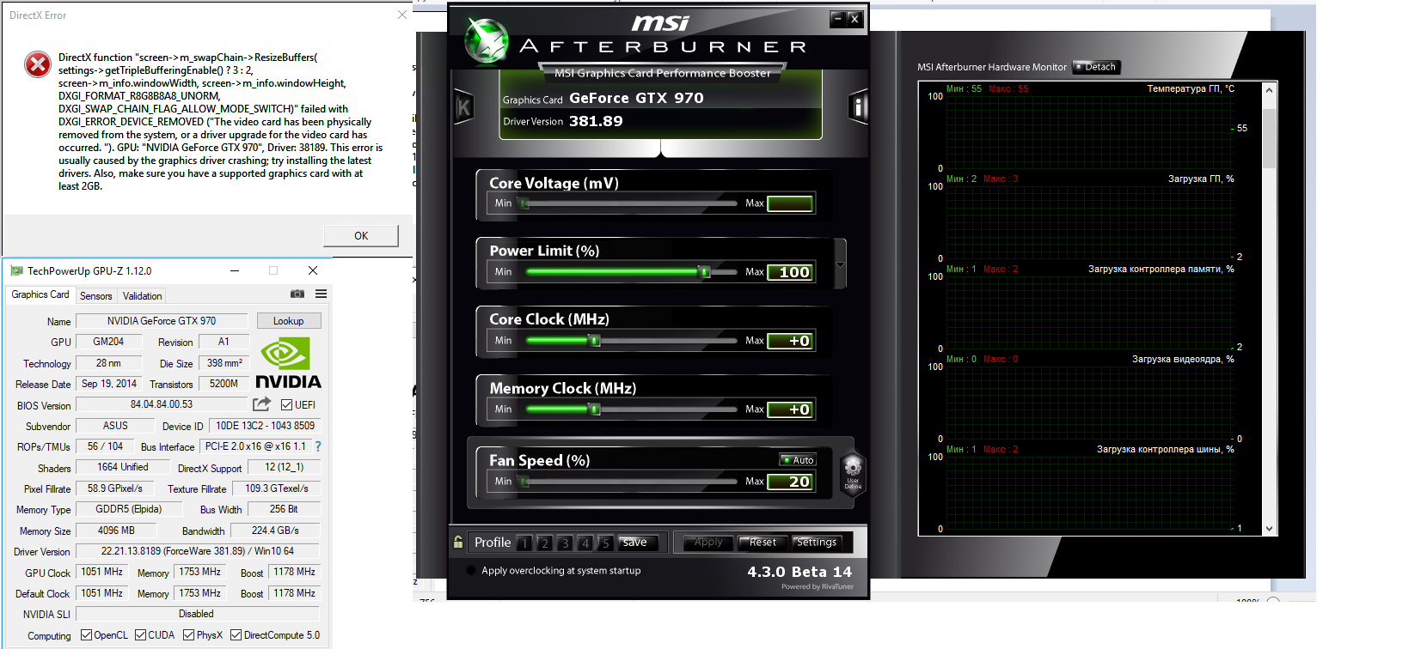Click the GPU name field in GPU-Z
Screen dimensions: 1421x649
tap(162, 321)
